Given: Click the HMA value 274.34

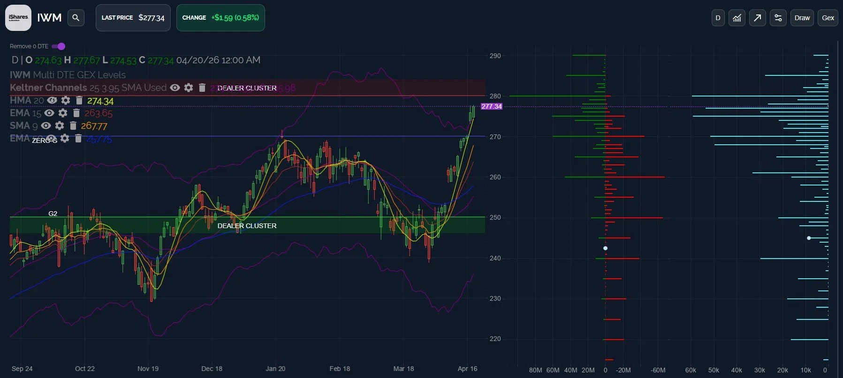Looking at the screenshot, I should point(100,101).
